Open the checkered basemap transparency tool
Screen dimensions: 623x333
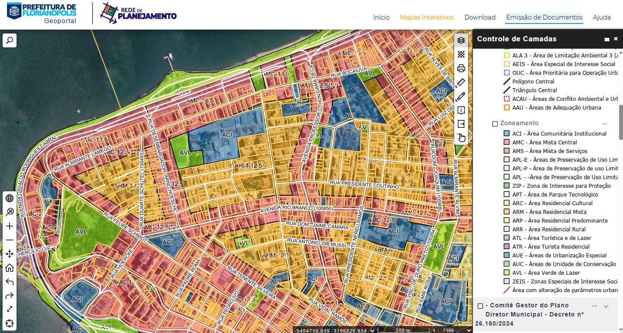tap(461, 54)
